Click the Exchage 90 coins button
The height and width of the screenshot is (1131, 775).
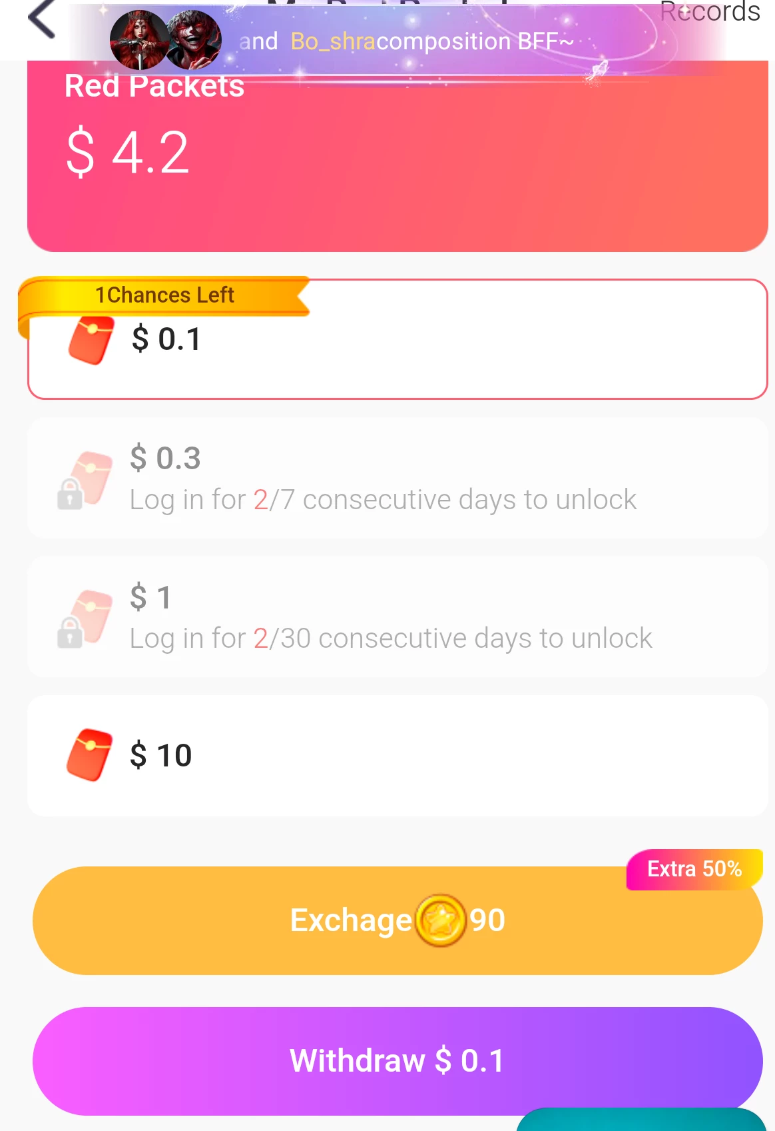[x=397, y=921]
